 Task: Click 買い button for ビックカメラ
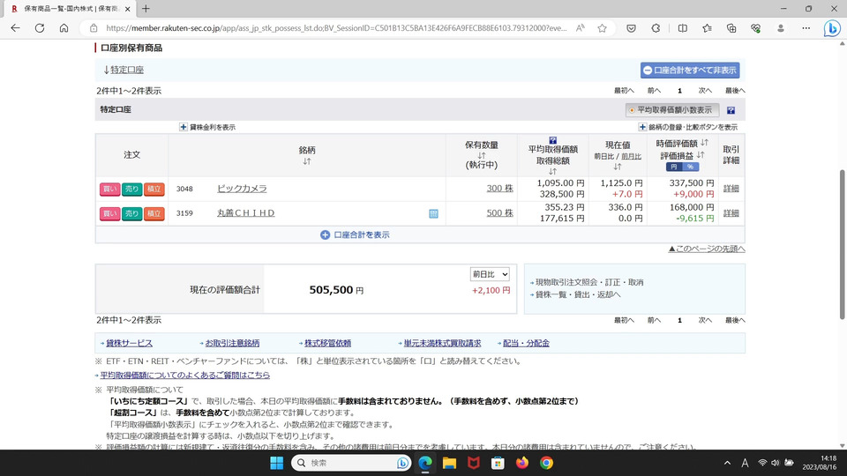tap(109, 189)
